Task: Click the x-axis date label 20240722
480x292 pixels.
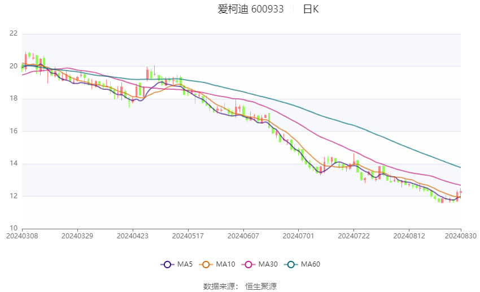Action: (354, 236)
